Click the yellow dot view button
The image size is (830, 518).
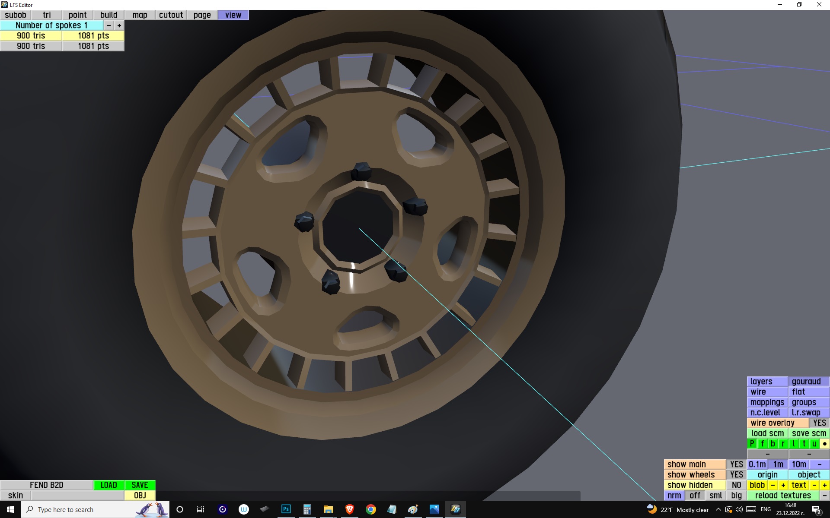(824, 444)
